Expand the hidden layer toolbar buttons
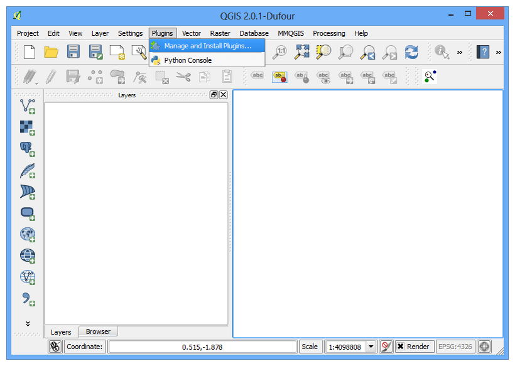 click(x=28, y=324)
